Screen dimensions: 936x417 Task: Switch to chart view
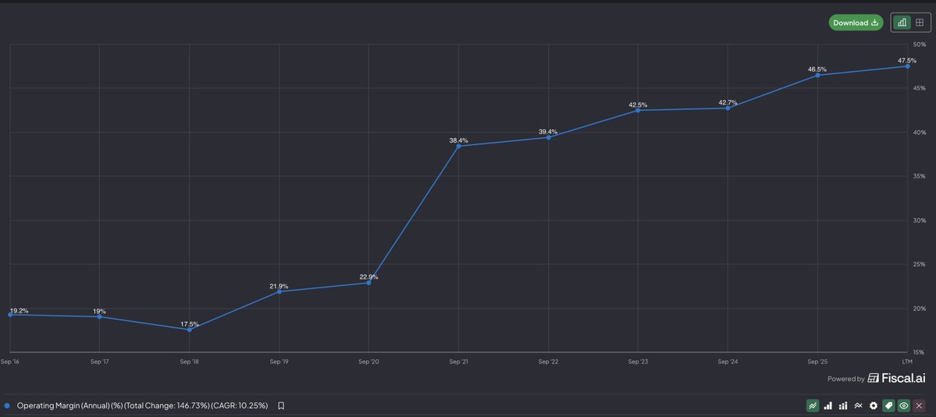[x=902, y=23]
